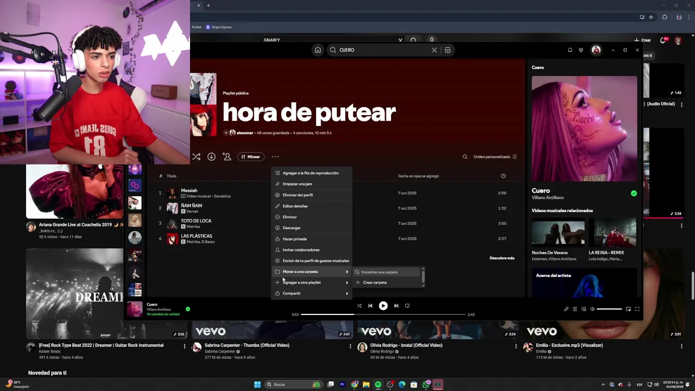Open the alexomar owner link
The width and height of the screenshot is (695, 391).
245,133
